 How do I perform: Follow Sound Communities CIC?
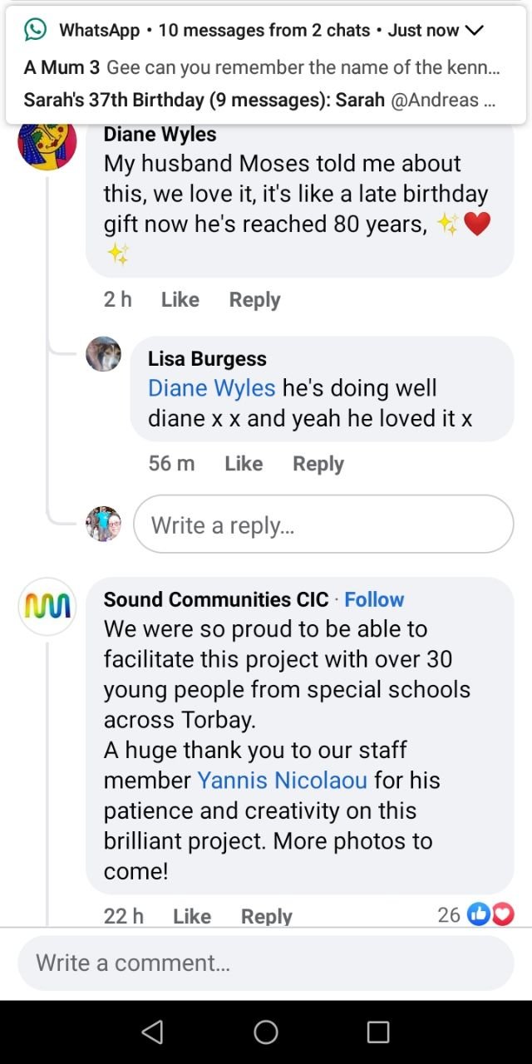coord(374,599)
